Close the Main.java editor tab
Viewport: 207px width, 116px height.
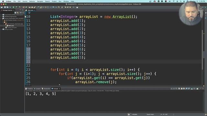(35, 10)
